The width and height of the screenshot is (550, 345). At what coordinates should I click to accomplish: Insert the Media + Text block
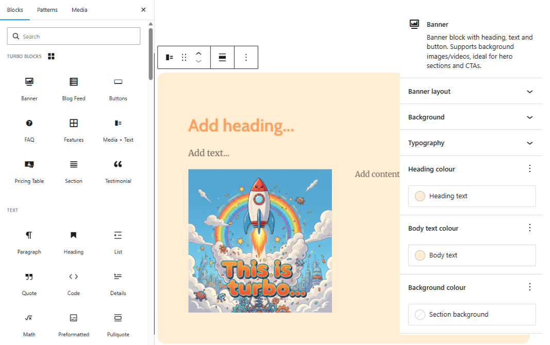click(x=118, y=131)
